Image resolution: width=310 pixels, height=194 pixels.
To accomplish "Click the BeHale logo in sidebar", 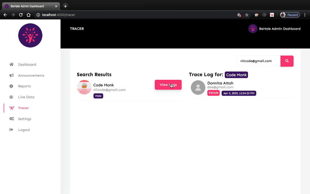I will pyautogui.click(x=30, y=35).
